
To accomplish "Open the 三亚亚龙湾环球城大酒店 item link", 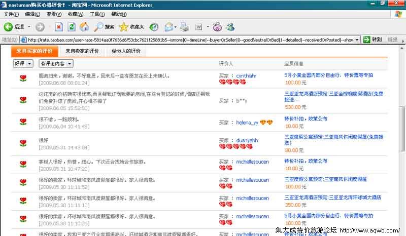I will pyautogui.click(x=333, y=197).
